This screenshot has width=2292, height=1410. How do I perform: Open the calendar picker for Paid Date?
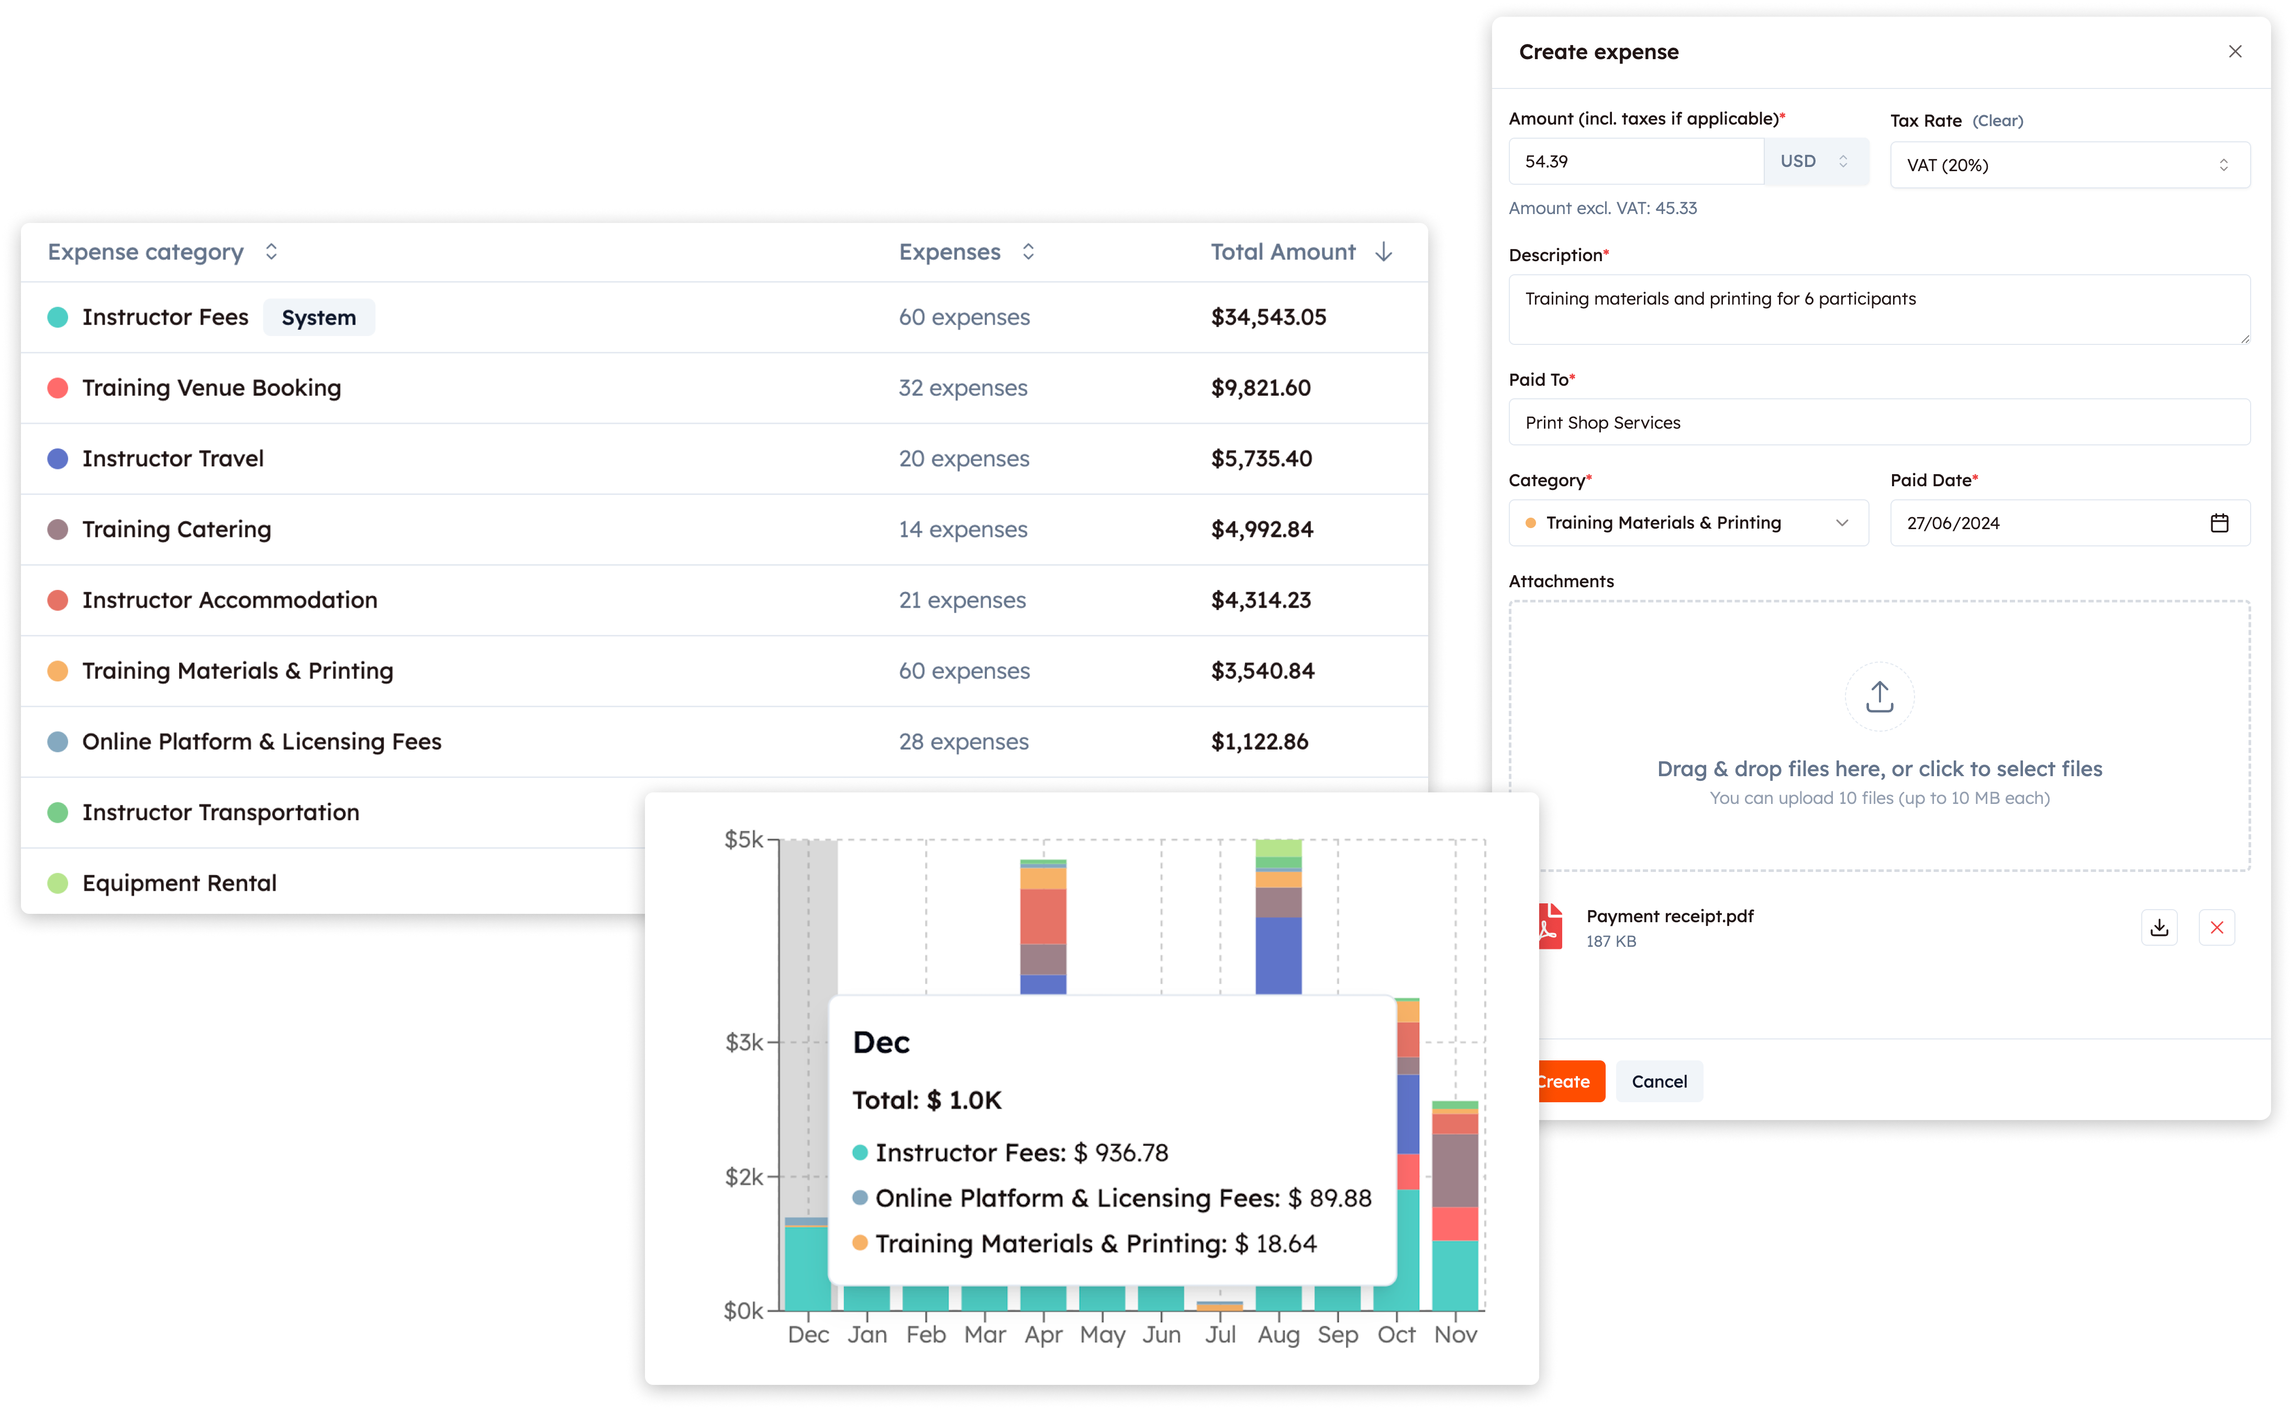click(2220, 523)
